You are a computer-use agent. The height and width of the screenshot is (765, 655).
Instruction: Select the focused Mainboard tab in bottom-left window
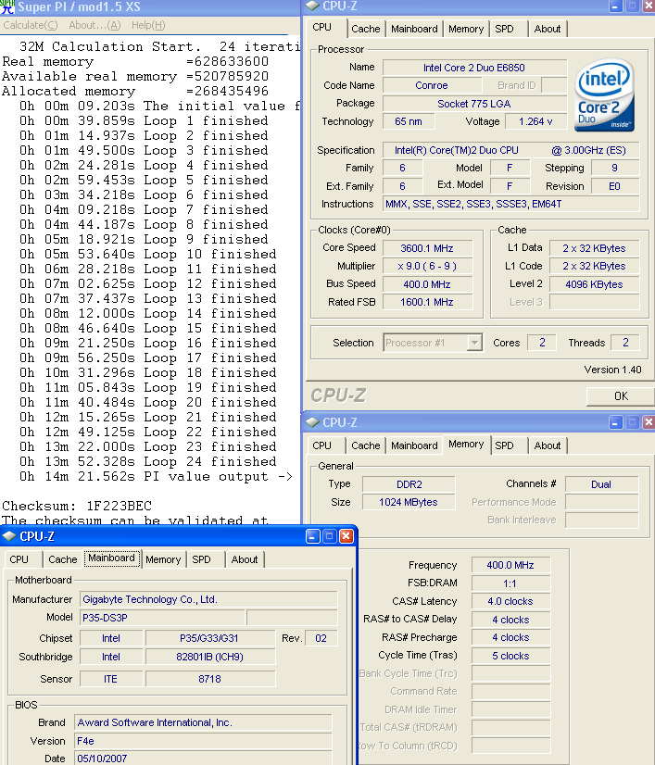(x=111, y=558)
